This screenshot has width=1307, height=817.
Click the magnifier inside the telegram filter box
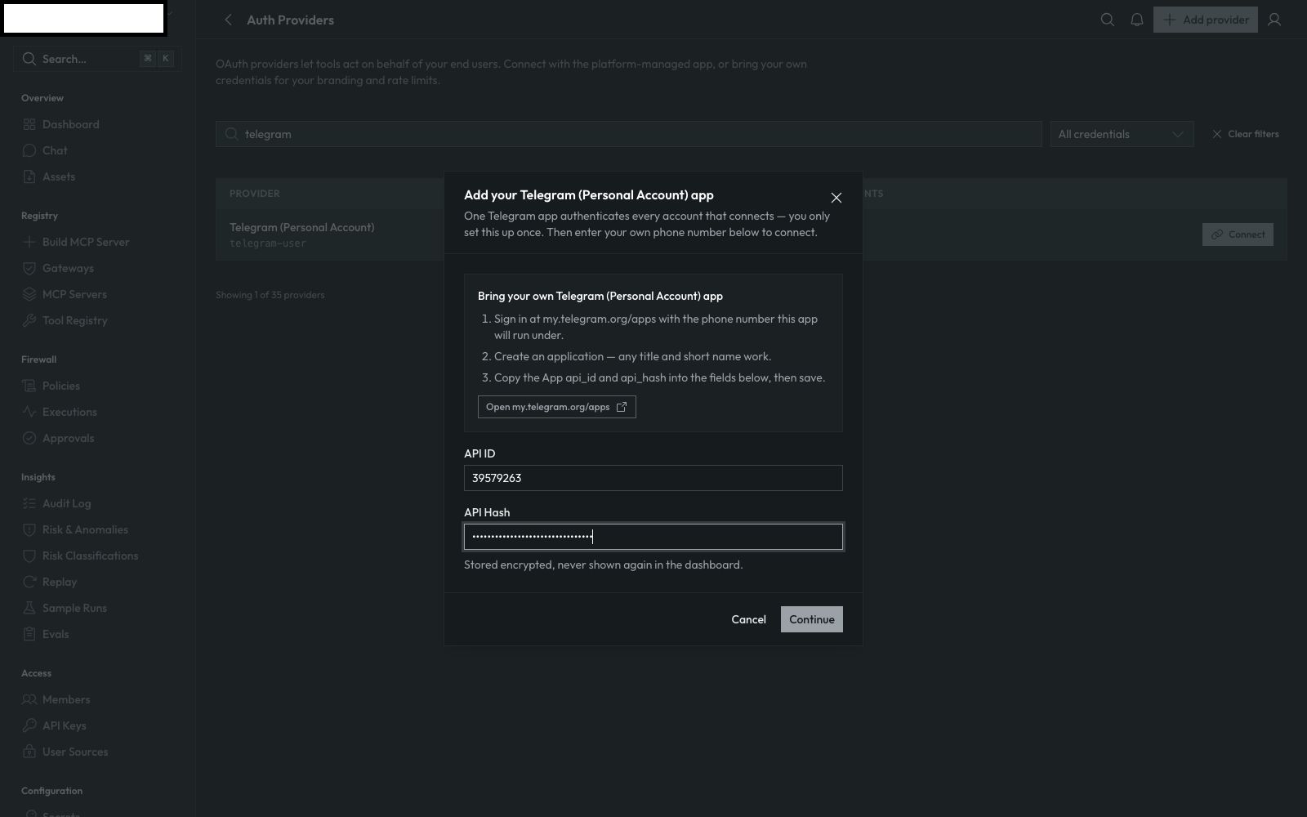[x=231, y=134]
